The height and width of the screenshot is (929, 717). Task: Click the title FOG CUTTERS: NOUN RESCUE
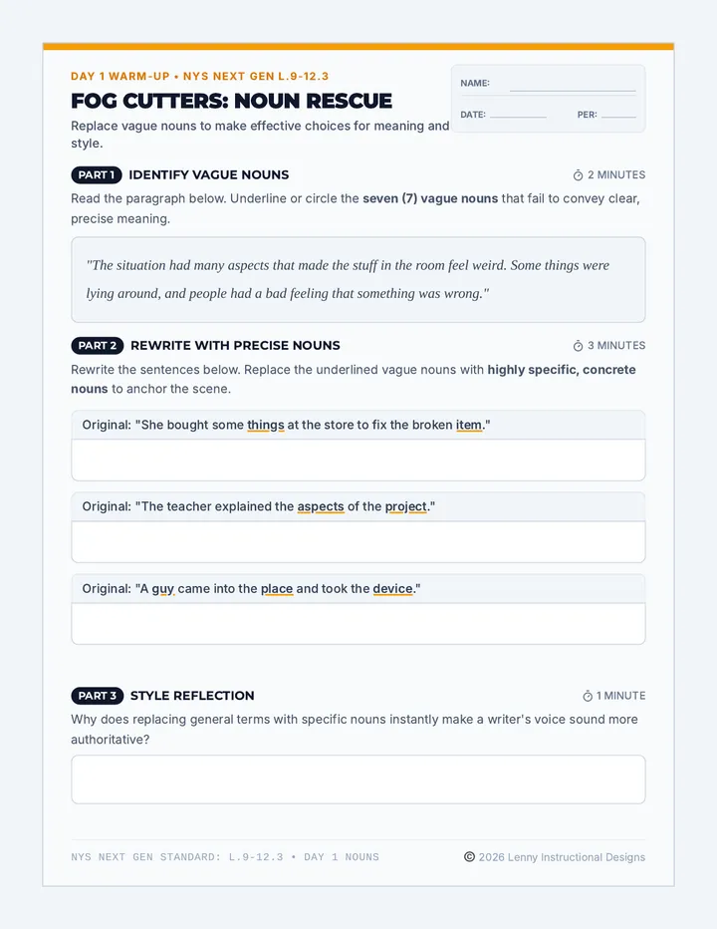[x=231, y=101]
